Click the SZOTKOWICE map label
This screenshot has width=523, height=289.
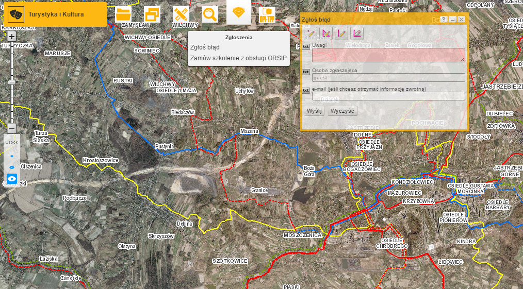(x=230, y=261)
